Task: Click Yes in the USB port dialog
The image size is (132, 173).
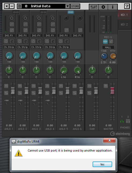Action: coord(102,164)
